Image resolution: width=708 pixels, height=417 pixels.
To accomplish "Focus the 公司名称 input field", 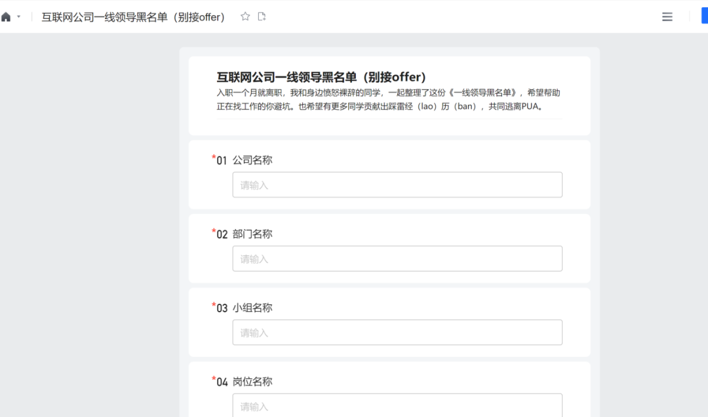I will coord(397,185).
